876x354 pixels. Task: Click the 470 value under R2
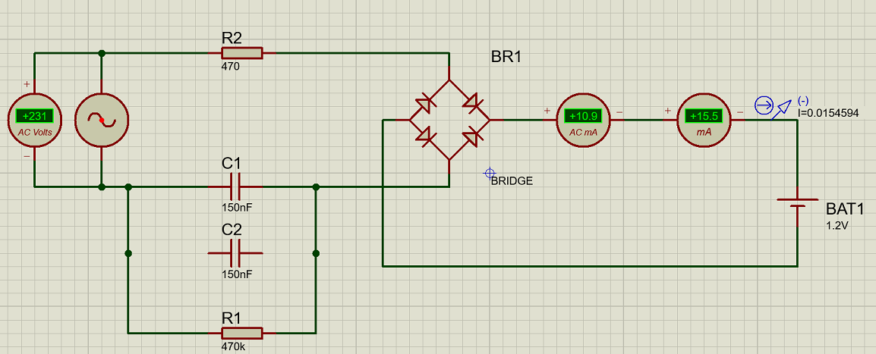pyautogui.click(x=231, y=67)
